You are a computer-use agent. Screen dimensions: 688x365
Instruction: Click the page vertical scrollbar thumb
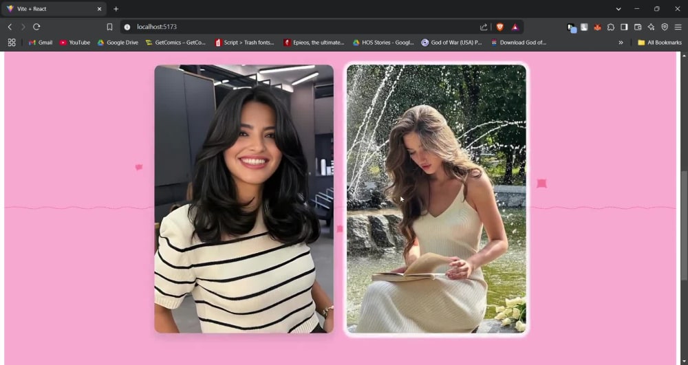(684, 225)
